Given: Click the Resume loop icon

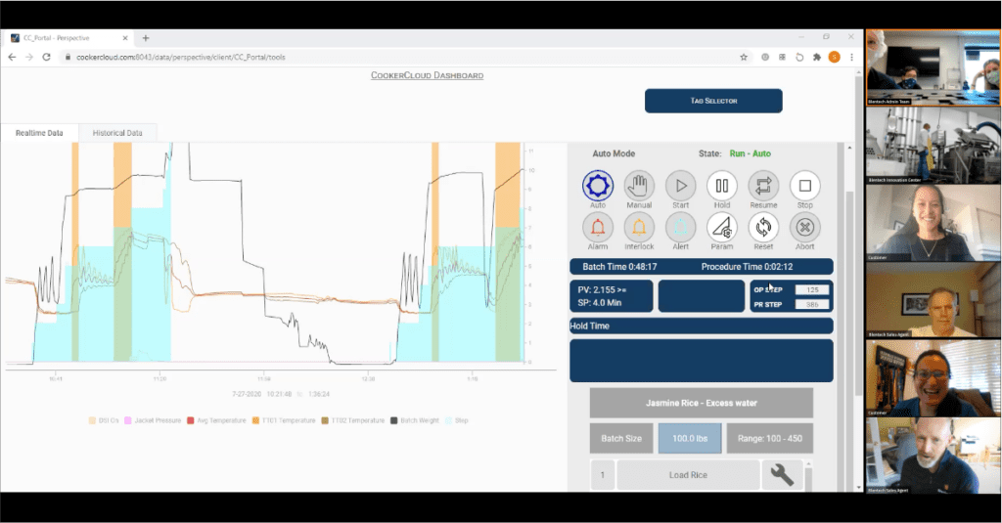Looking at the screenshot, I should click(x=763, y=185).
